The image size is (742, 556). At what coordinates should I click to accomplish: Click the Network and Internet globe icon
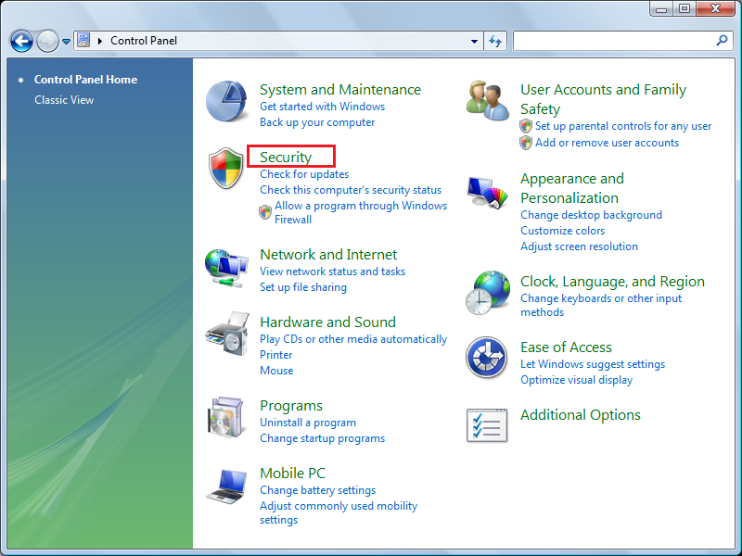pos(226,268)
